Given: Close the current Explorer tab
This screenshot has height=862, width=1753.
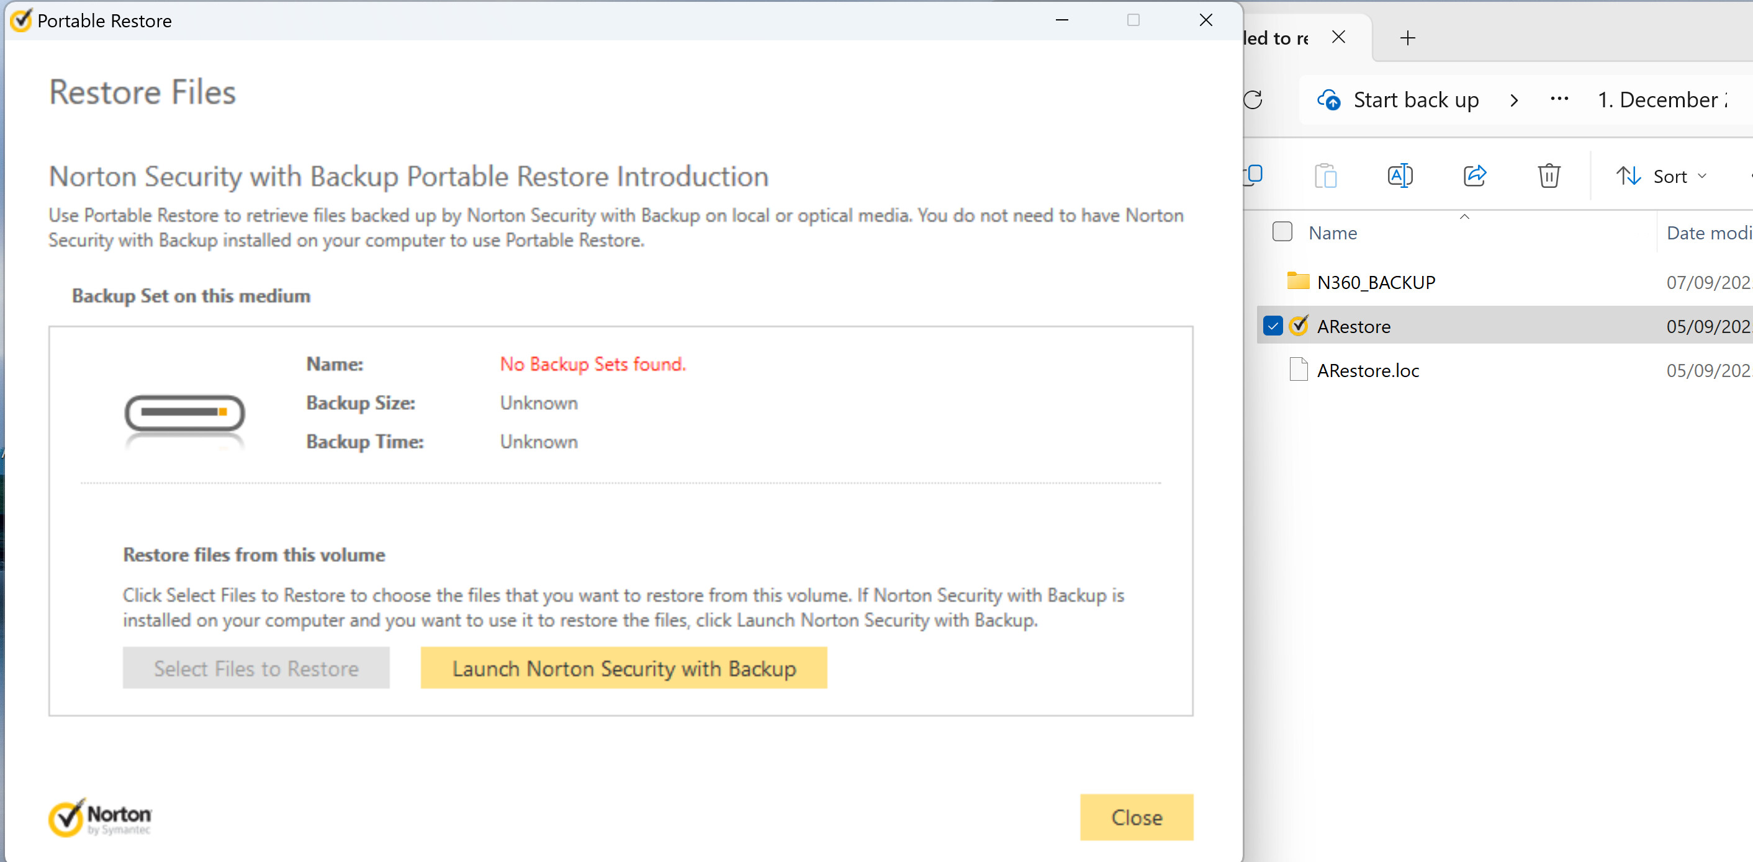Looking at the screenshot, I should [1338, 37].
